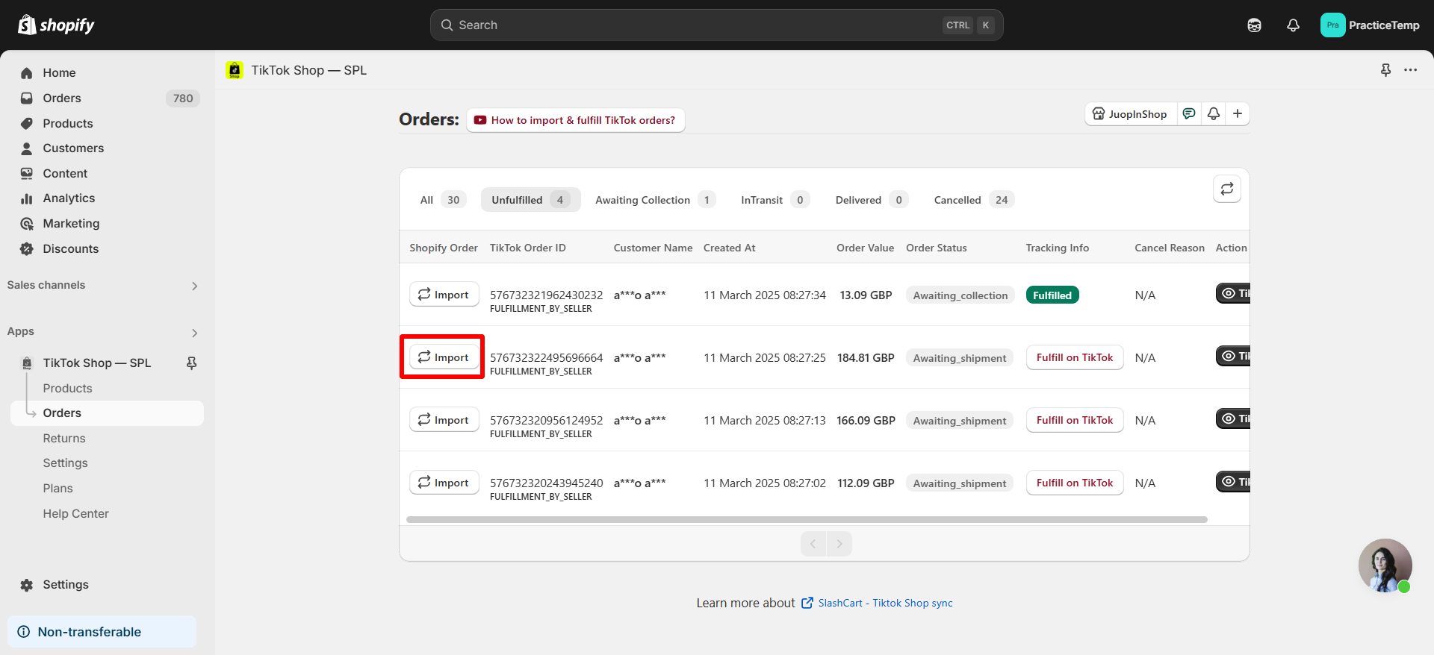Open SlashCart - Tiktok Shop sync link
The height and width of the screenshot is (655, 1434).
pos(885,603)
